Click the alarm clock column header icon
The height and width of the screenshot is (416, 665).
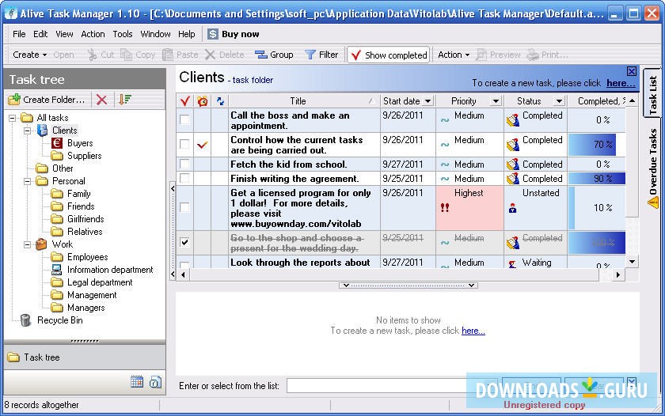coord(203,100)
